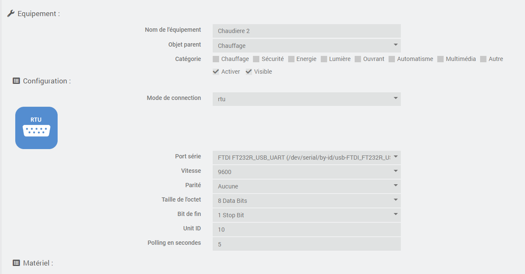This screenshot has height=274, width=525.
Task: Click the list icon beside Configuration
Action: [x=17, y=81]
